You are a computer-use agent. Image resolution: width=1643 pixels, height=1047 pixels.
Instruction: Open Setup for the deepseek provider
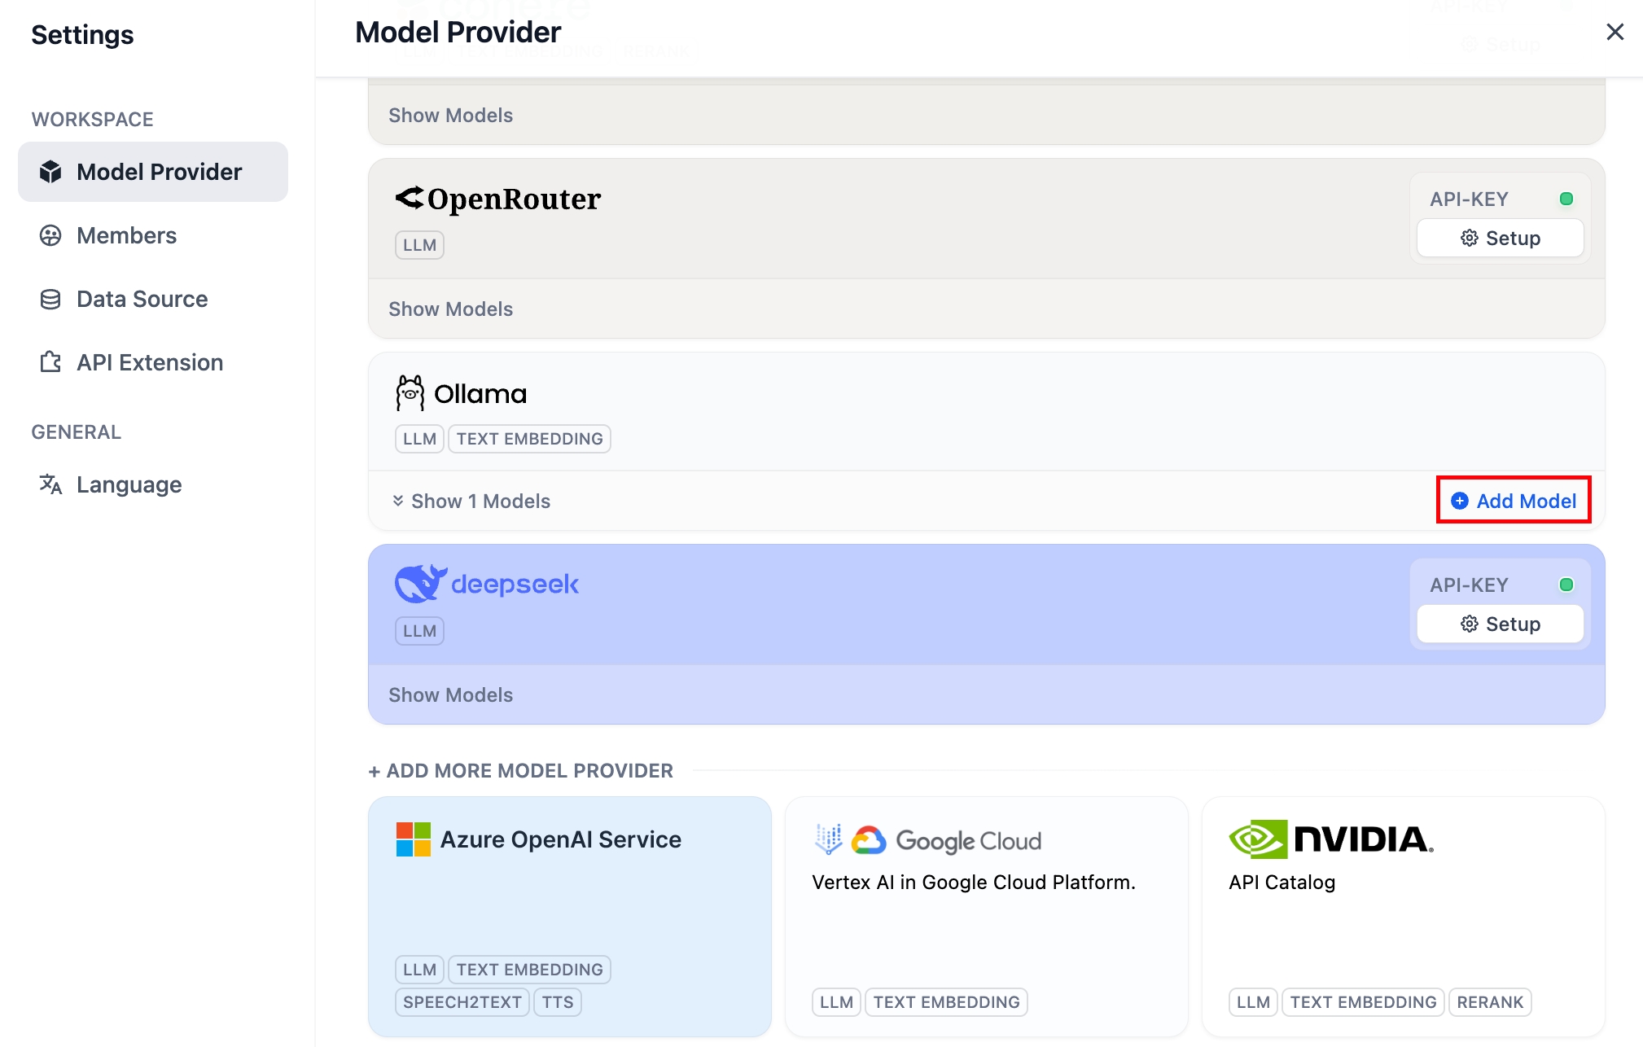tap(1500, 624)
